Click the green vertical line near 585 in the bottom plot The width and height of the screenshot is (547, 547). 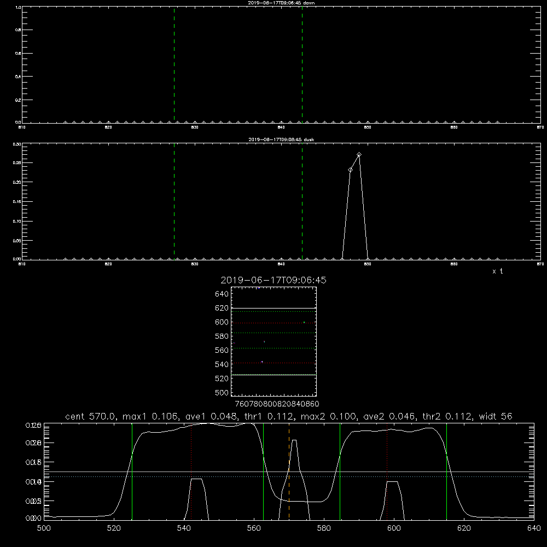(x=340, y=471)
